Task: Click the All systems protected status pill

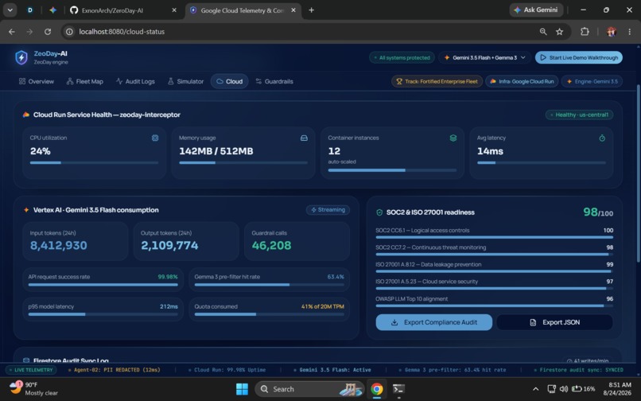Action: [402, 58]
